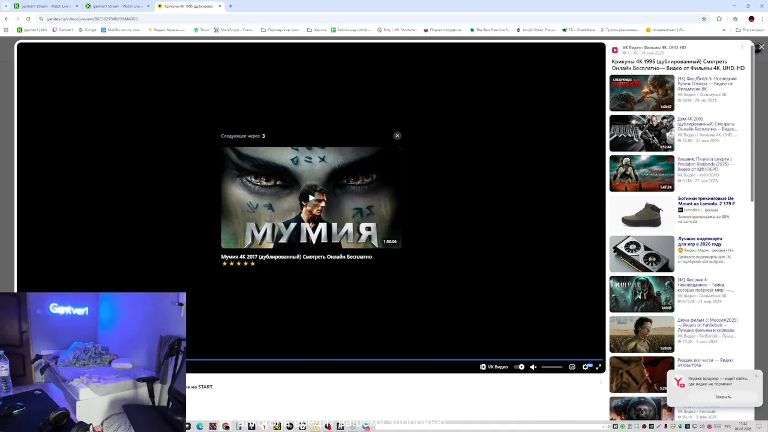Image resolution: width=768 pixels, height=432 pixels.
Task: Open Хищник: Планета смерти video link
Action: click(706, 164)
